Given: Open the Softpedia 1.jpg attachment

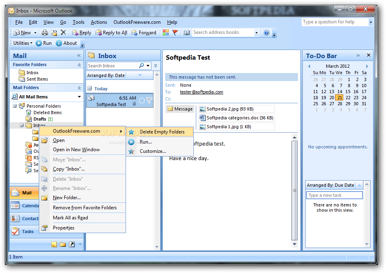Looking at the screenshot, I should tap(236, 127).
